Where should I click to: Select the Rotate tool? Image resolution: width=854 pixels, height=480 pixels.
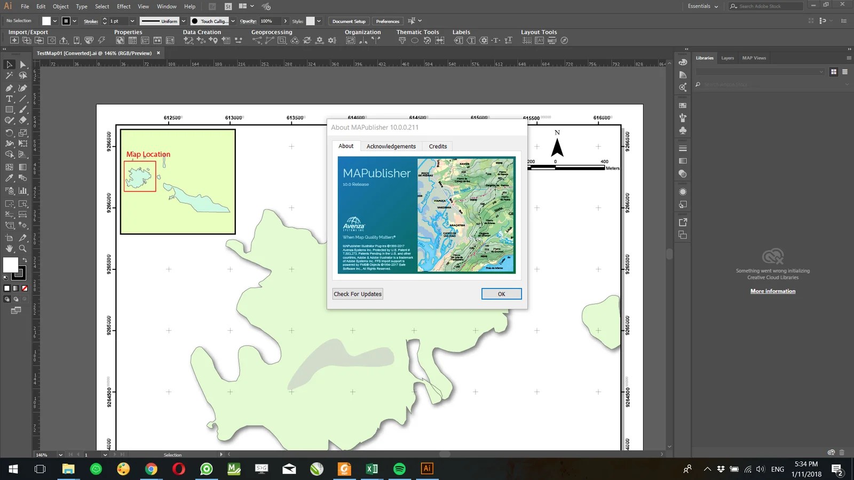[x=9, y=133]
